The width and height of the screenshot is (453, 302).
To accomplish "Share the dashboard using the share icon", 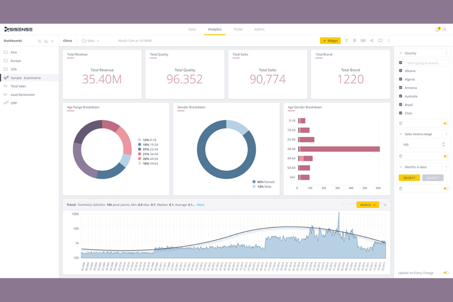I will [372, 40].
